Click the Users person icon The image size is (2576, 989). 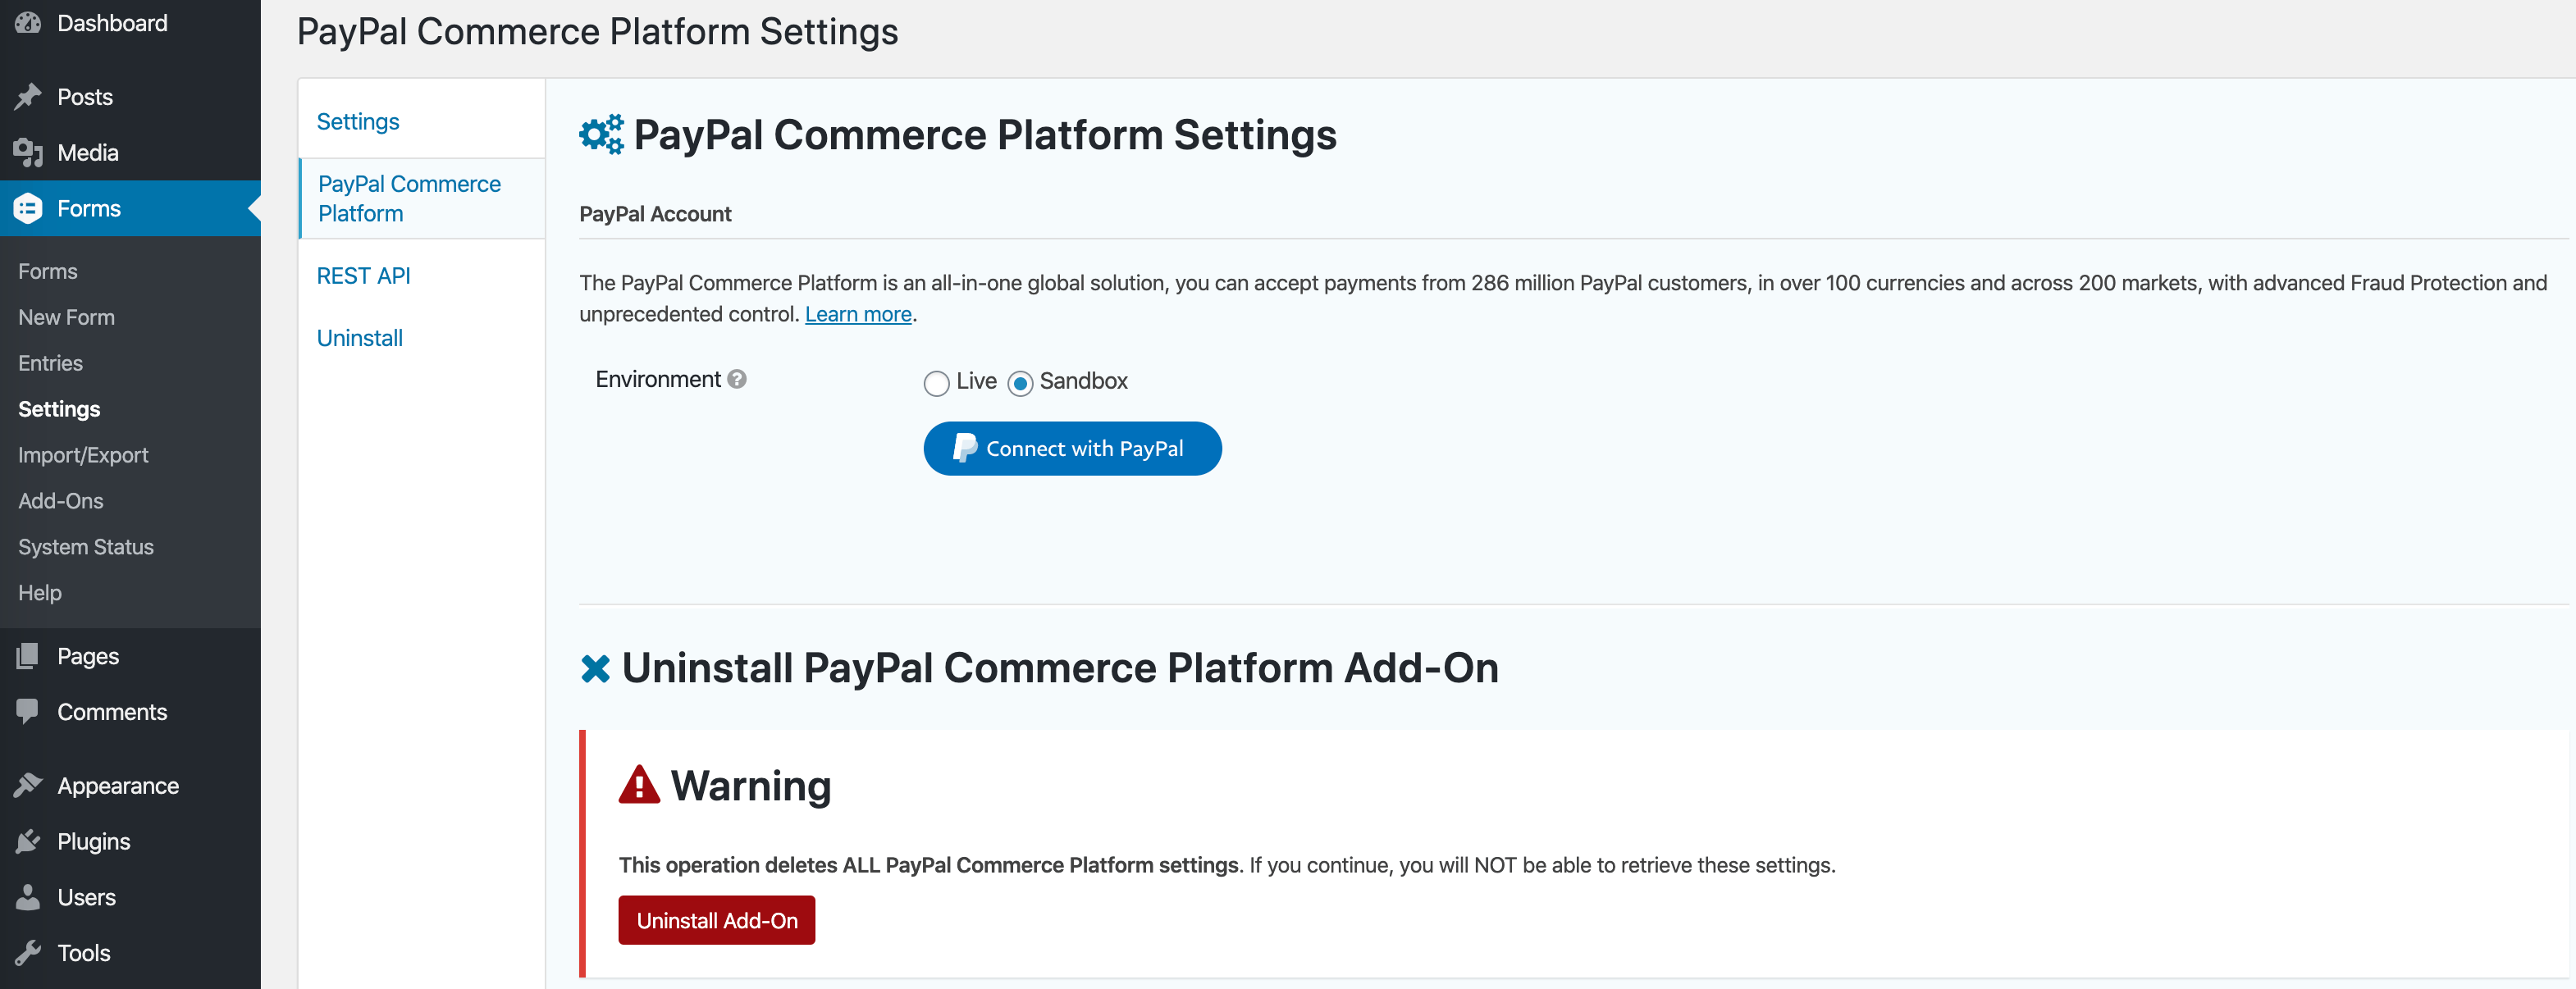pyautogui.click(x=28, y=897)
